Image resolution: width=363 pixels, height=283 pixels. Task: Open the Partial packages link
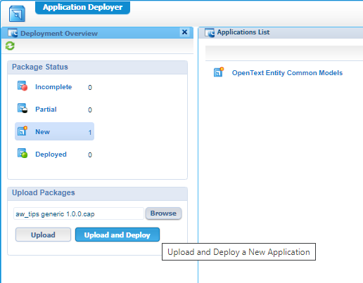(x=46, y=110)
